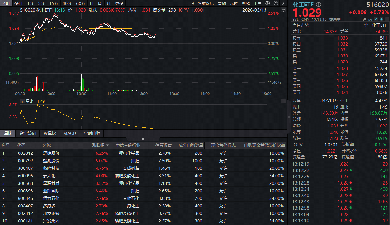390x225 pixels.
Task: Close the 量比 indicator panel
Action: (x=283, y=101)
